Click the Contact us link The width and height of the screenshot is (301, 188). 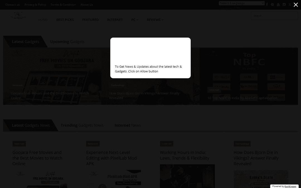coord(13,5)
